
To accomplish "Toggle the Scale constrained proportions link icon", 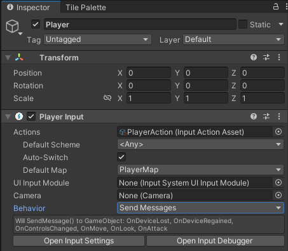I will [107, 98].
